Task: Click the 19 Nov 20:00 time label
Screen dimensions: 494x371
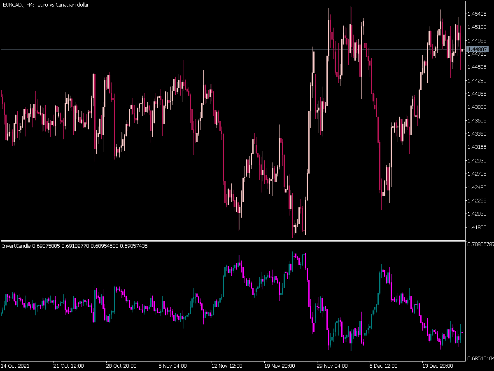Action: (279, 366)
